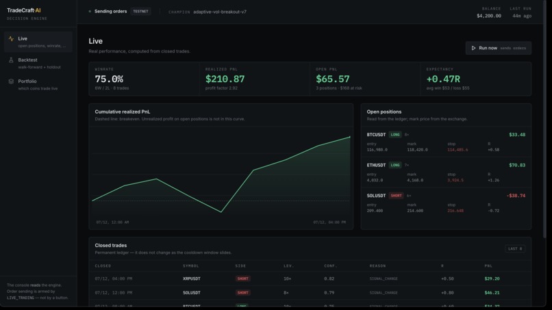Select champion adaptive-vol-breakout-v7 label
Viewport: 552px width, 310px height.
220,12
